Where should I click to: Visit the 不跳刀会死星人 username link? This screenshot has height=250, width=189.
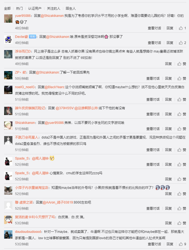(26, 137)
